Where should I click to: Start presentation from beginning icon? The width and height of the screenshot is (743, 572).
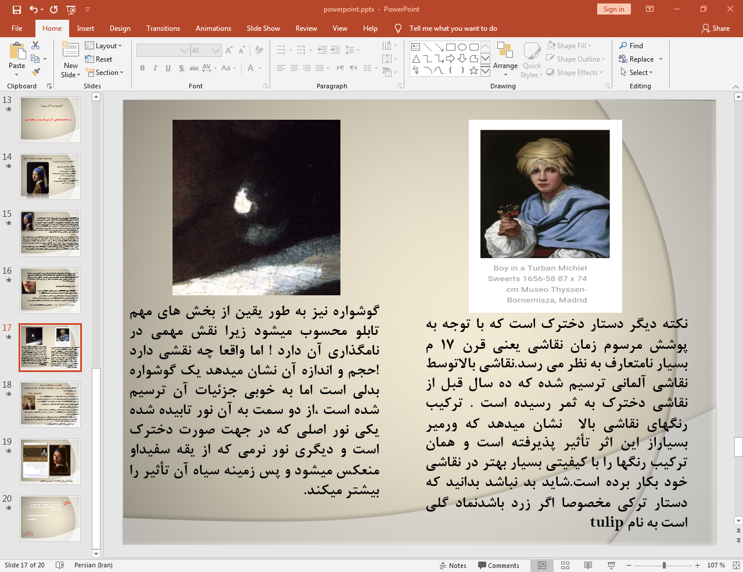(71, 9)
